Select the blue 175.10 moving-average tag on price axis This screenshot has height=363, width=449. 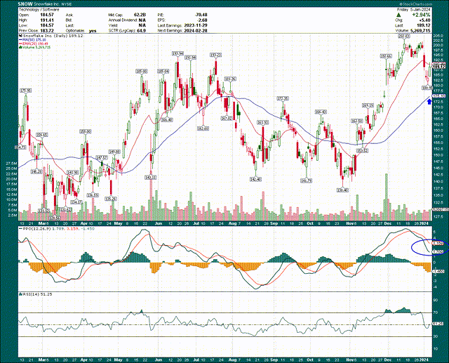coord(439,96)
